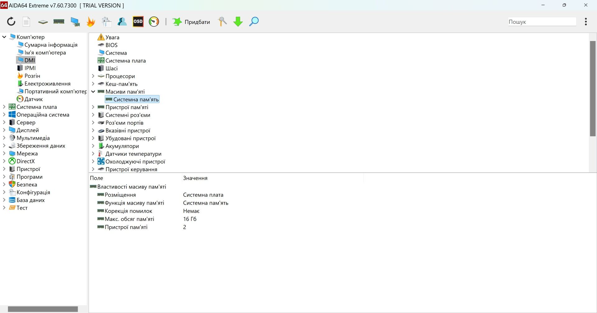Click the Мережа network icon
The image size is (597, 313).
click(x=12, y=153)
